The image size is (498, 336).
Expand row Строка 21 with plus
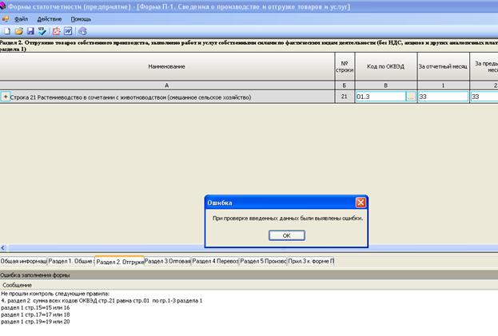pos(6,97)
